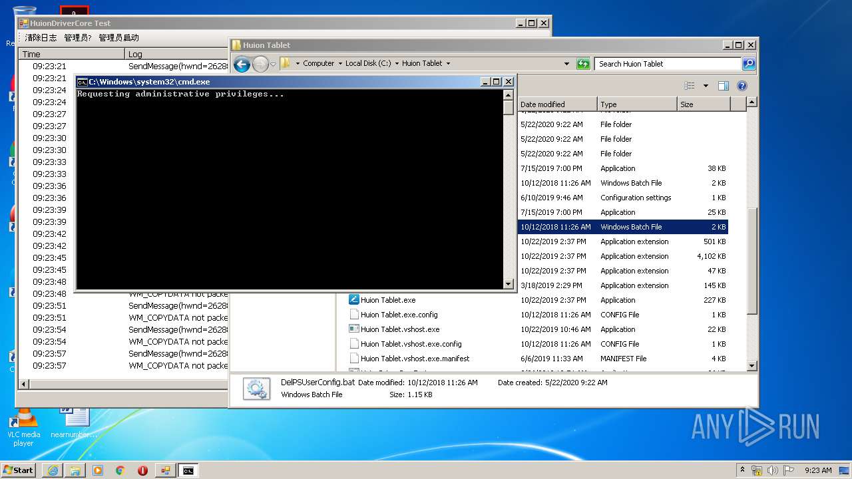852x479 pixels.
Task: Click the network tray icon
Action: coord(757,470)
